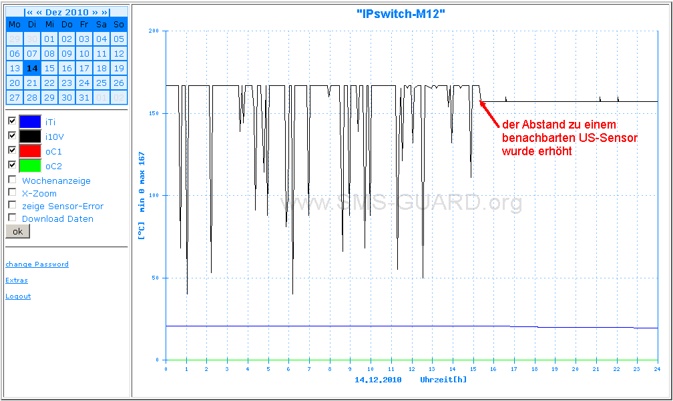
Task: Click the outermost right double-arrow in calendar header
Action: coord(105,12)
